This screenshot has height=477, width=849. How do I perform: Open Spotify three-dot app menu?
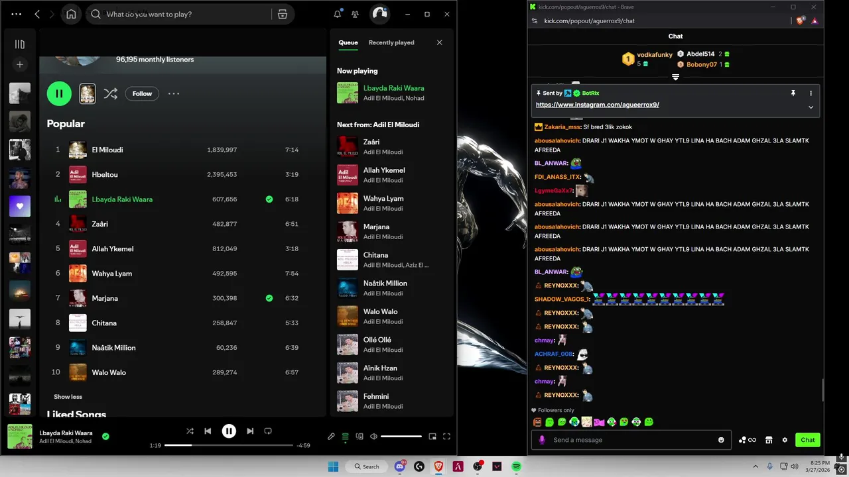[17, 14]
